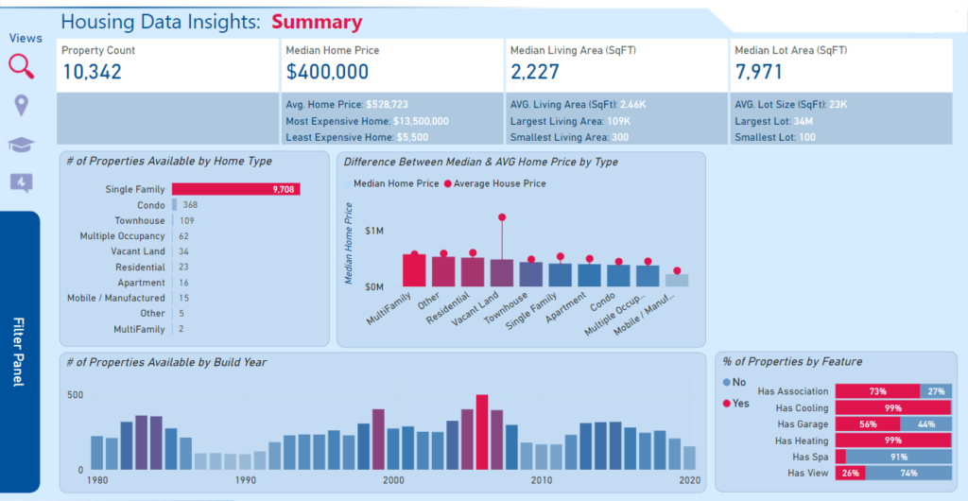This screenshot has height=501, width=968.
Task: Select the Has Spa 91% segment
Action: (x=898, y=457)
